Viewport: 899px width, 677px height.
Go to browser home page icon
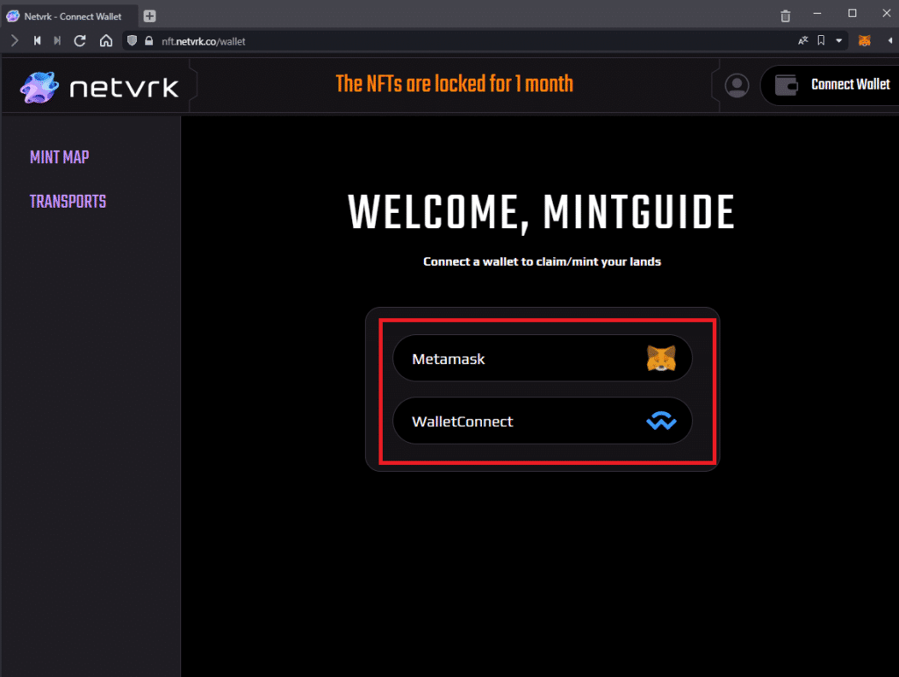click(105, 40)
